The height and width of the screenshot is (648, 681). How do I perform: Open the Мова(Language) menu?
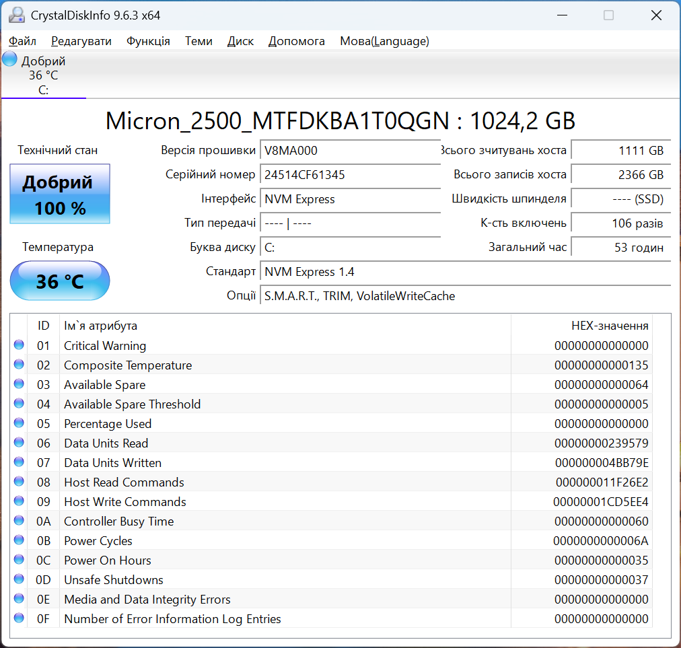pos(384,41)
